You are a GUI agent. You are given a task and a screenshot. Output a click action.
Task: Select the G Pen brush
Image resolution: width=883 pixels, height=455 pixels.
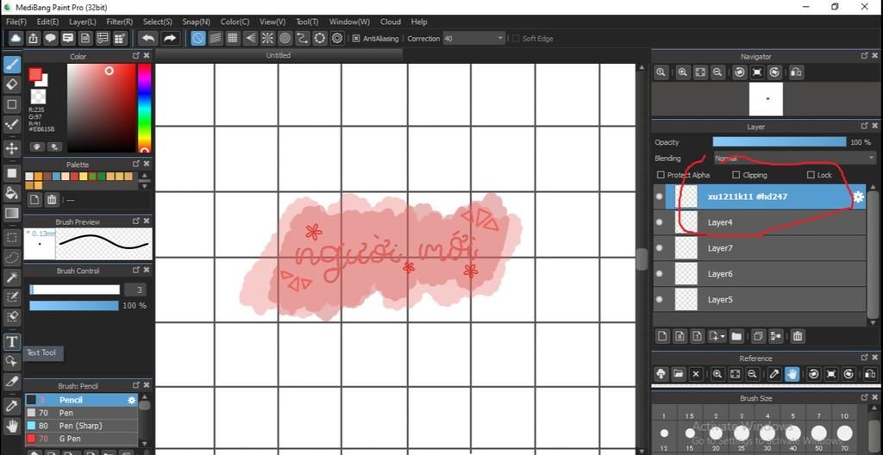tap(81, 438)
